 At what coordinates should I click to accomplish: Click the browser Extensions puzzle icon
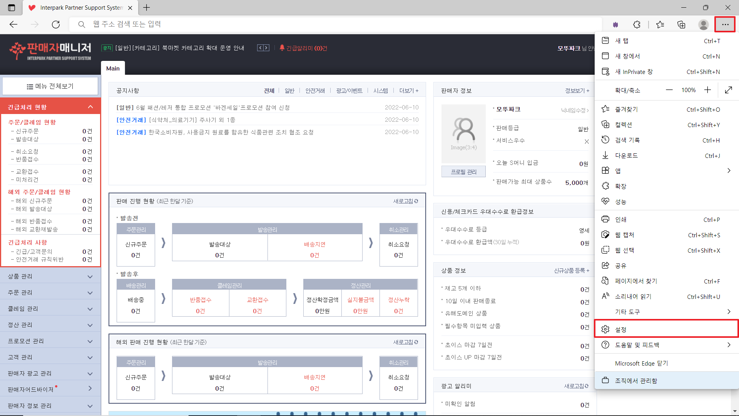point(637,25)
